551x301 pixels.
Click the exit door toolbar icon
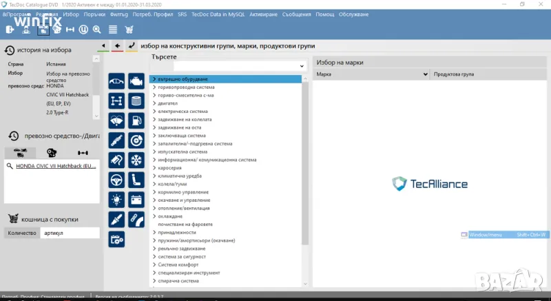click(10, 30)
